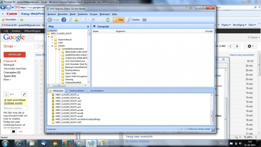Screen dimensions: 261x147
Task: Select HKEY_CLASSES_ROOT in the tree
Action: pos(61,34)
